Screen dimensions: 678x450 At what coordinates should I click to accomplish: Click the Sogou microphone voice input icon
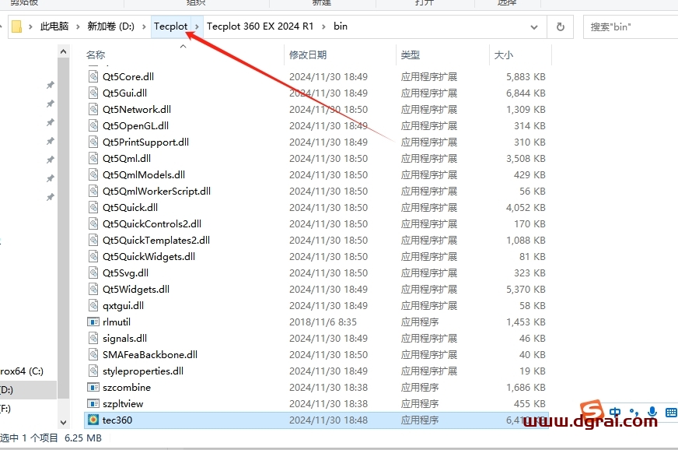pos(652,412)
